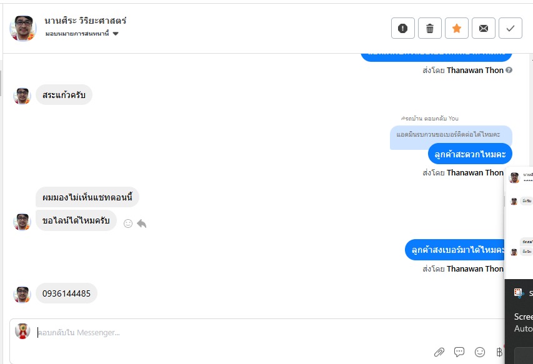
Task: React to the 'ขอไลน์ได้ไหมครับ' message with emoji
Action: [128, 223]
